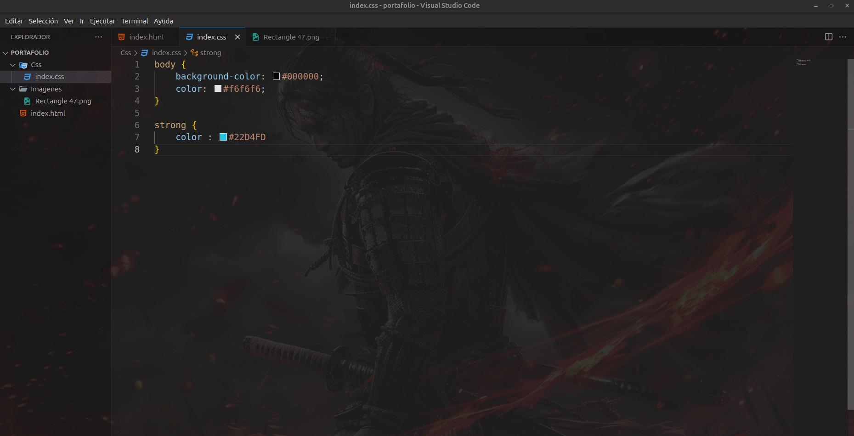Restore the Visual Studio Code window
Screen dimensions: 854x436
pos(831,6)
